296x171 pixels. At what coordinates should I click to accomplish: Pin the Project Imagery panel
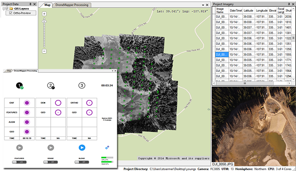point(289,4)
